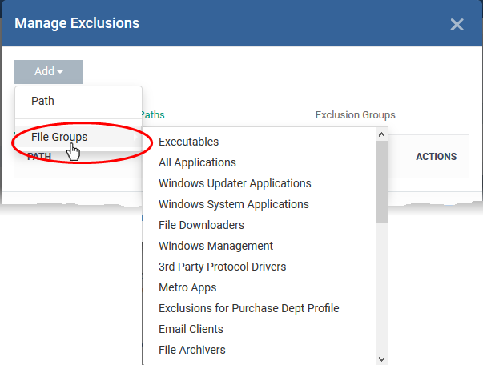Click the file groups scrollbar thumb
The image size is (483, 365).
click(x=381, y=182)
